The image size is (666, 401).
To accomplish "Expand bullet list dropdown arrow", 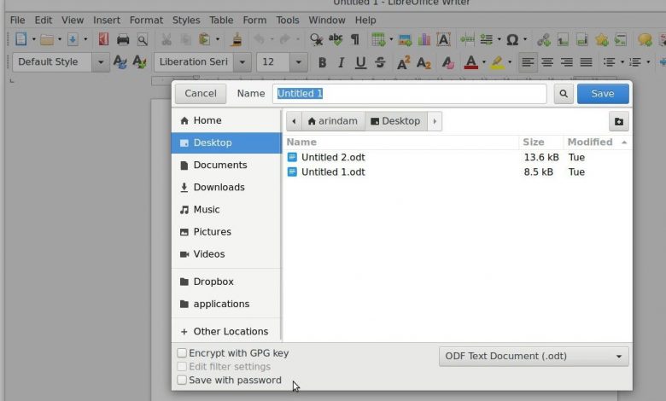I will click(x=622, y=62).
